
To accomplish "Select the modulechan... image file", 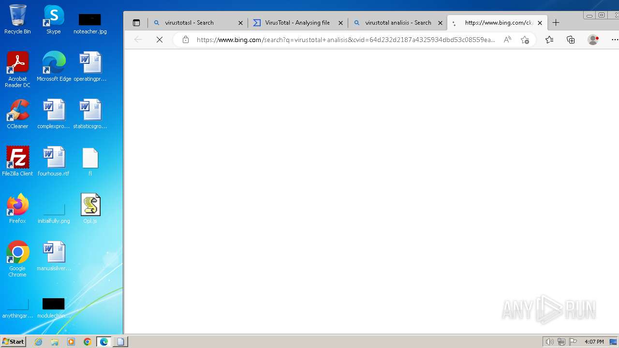I will tap(54, 308).
